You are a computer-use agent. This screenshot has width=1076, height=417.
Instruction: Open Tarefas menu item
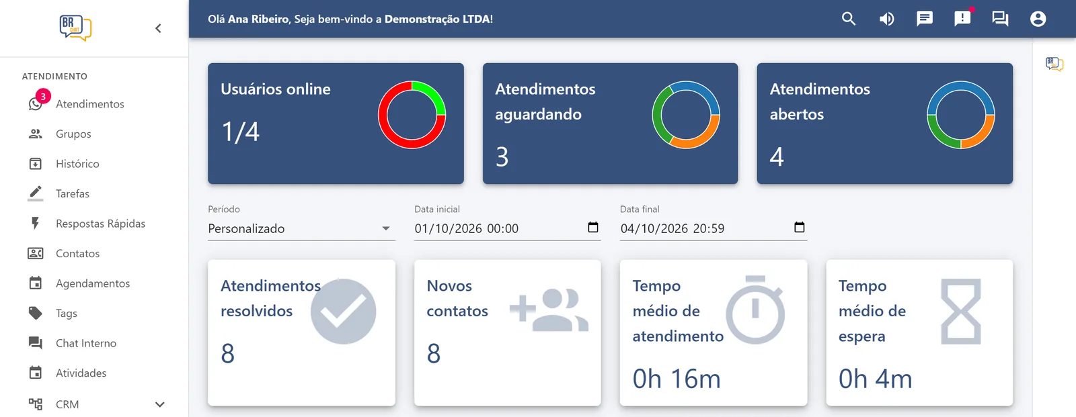73,193
